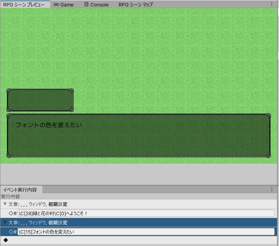The height and width of the screenshot is (246, 279).
Task: Select the first 文章: ウィンドウ, 初期設定 row
Action: 139,204
